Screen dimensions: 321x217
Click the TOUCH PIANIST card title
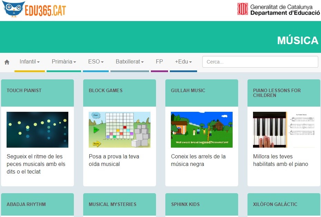click(24, 90)
